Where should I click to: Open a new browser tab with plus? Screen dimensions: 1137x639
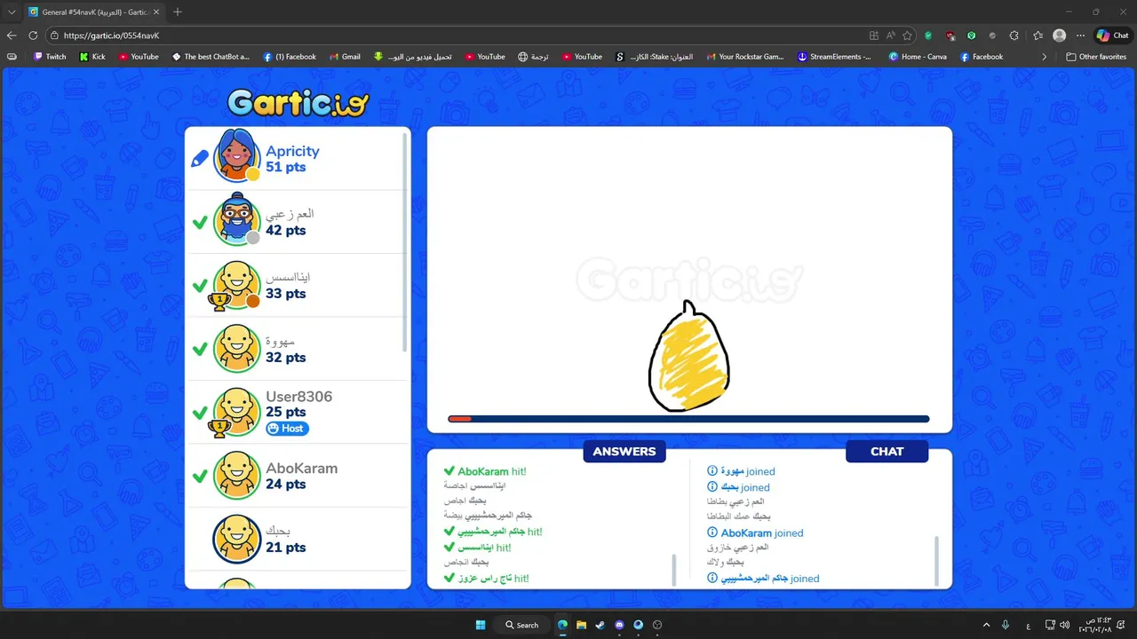[x=178, y=12]
